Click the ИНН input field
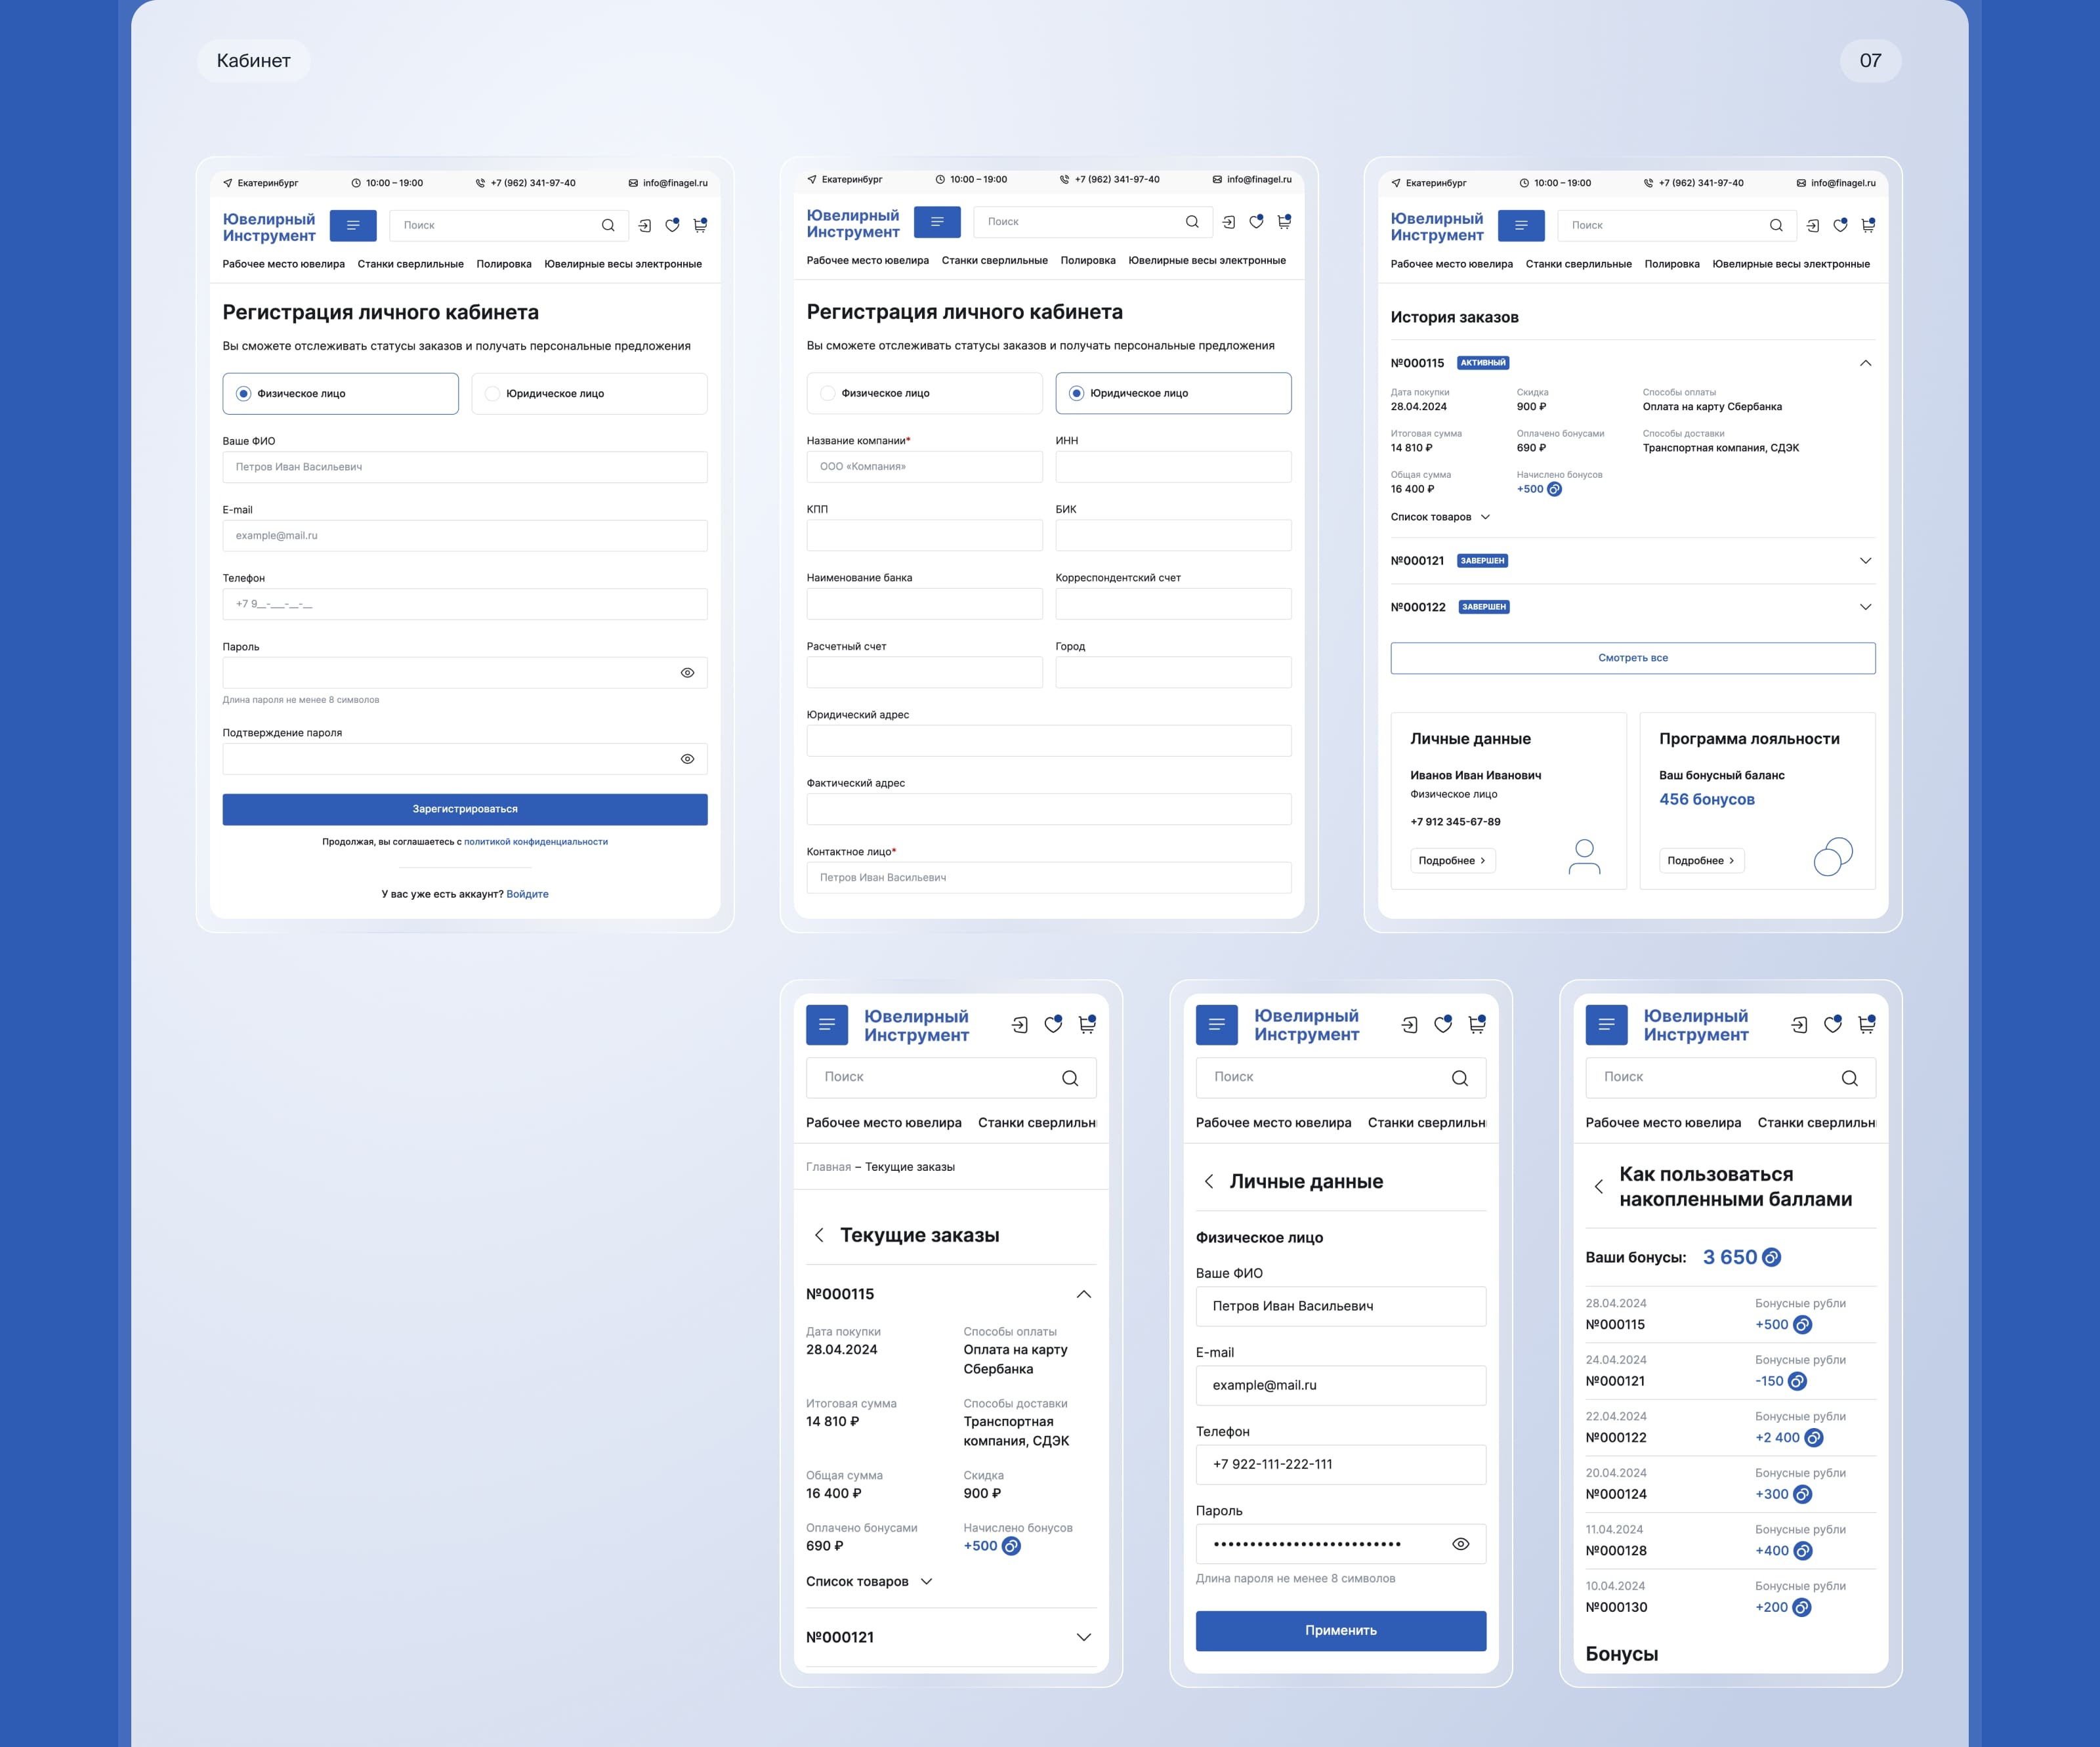Viewport: 2100px width, 1747px height. pyautogui.click(x=1173, y=467)
